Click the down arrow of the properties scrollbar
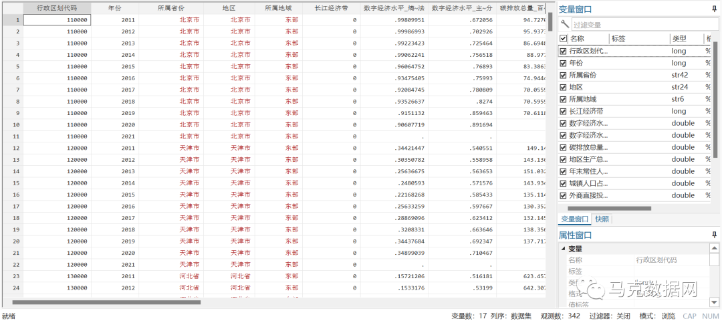The width and height of the screenshot is (722, 321). 714,302
